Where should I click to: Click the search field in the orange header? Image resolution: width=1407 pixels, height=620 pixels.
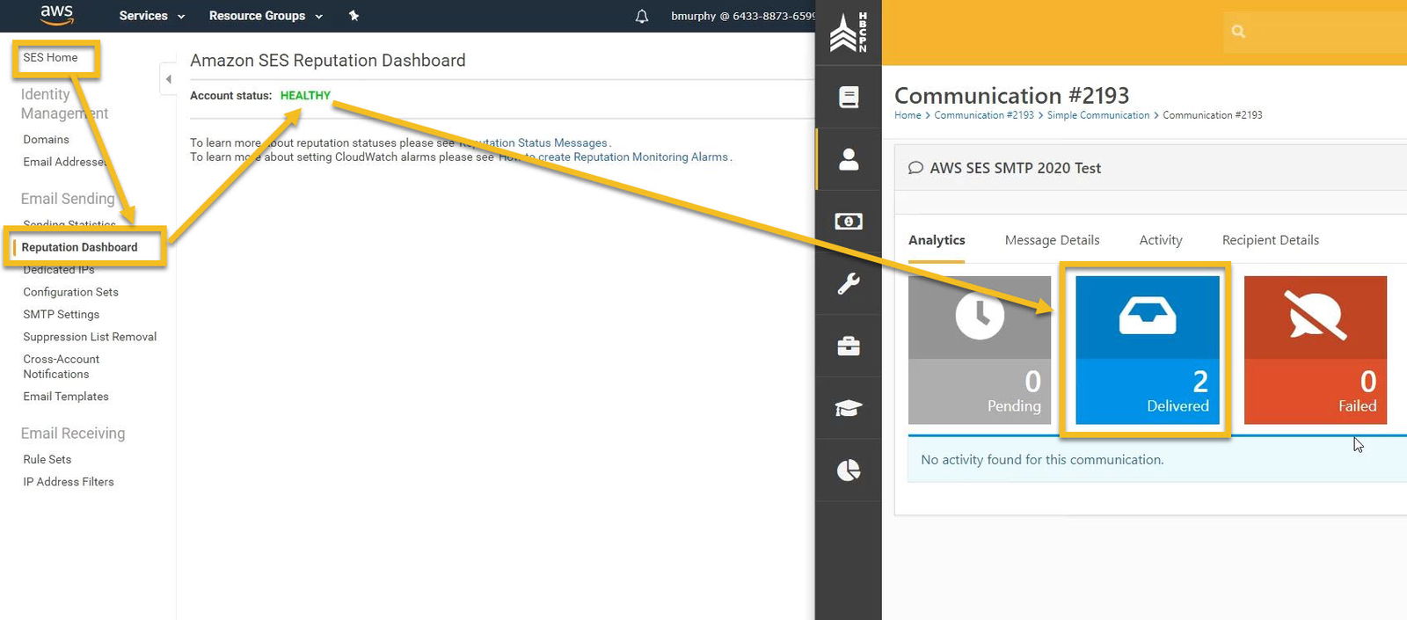1315,32
